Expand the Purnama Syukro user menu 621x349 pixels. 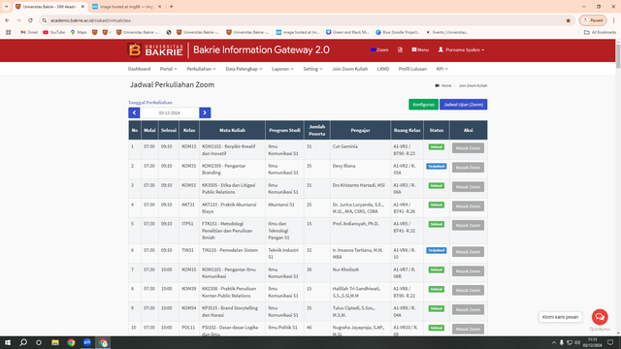pos(461,49)
